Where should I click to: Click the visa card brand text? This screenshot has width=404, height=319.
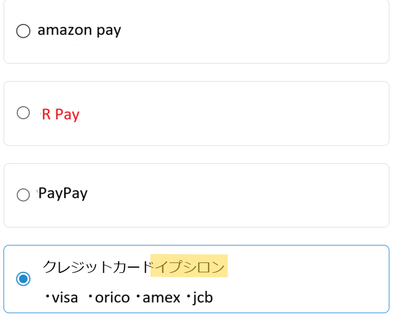[65, 298]
